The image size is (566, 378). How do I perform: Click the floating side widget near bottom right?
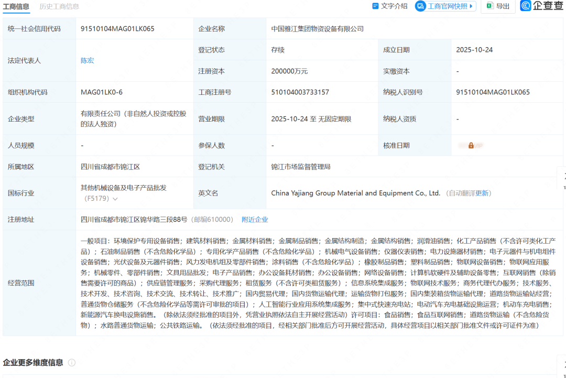[562, 366]
